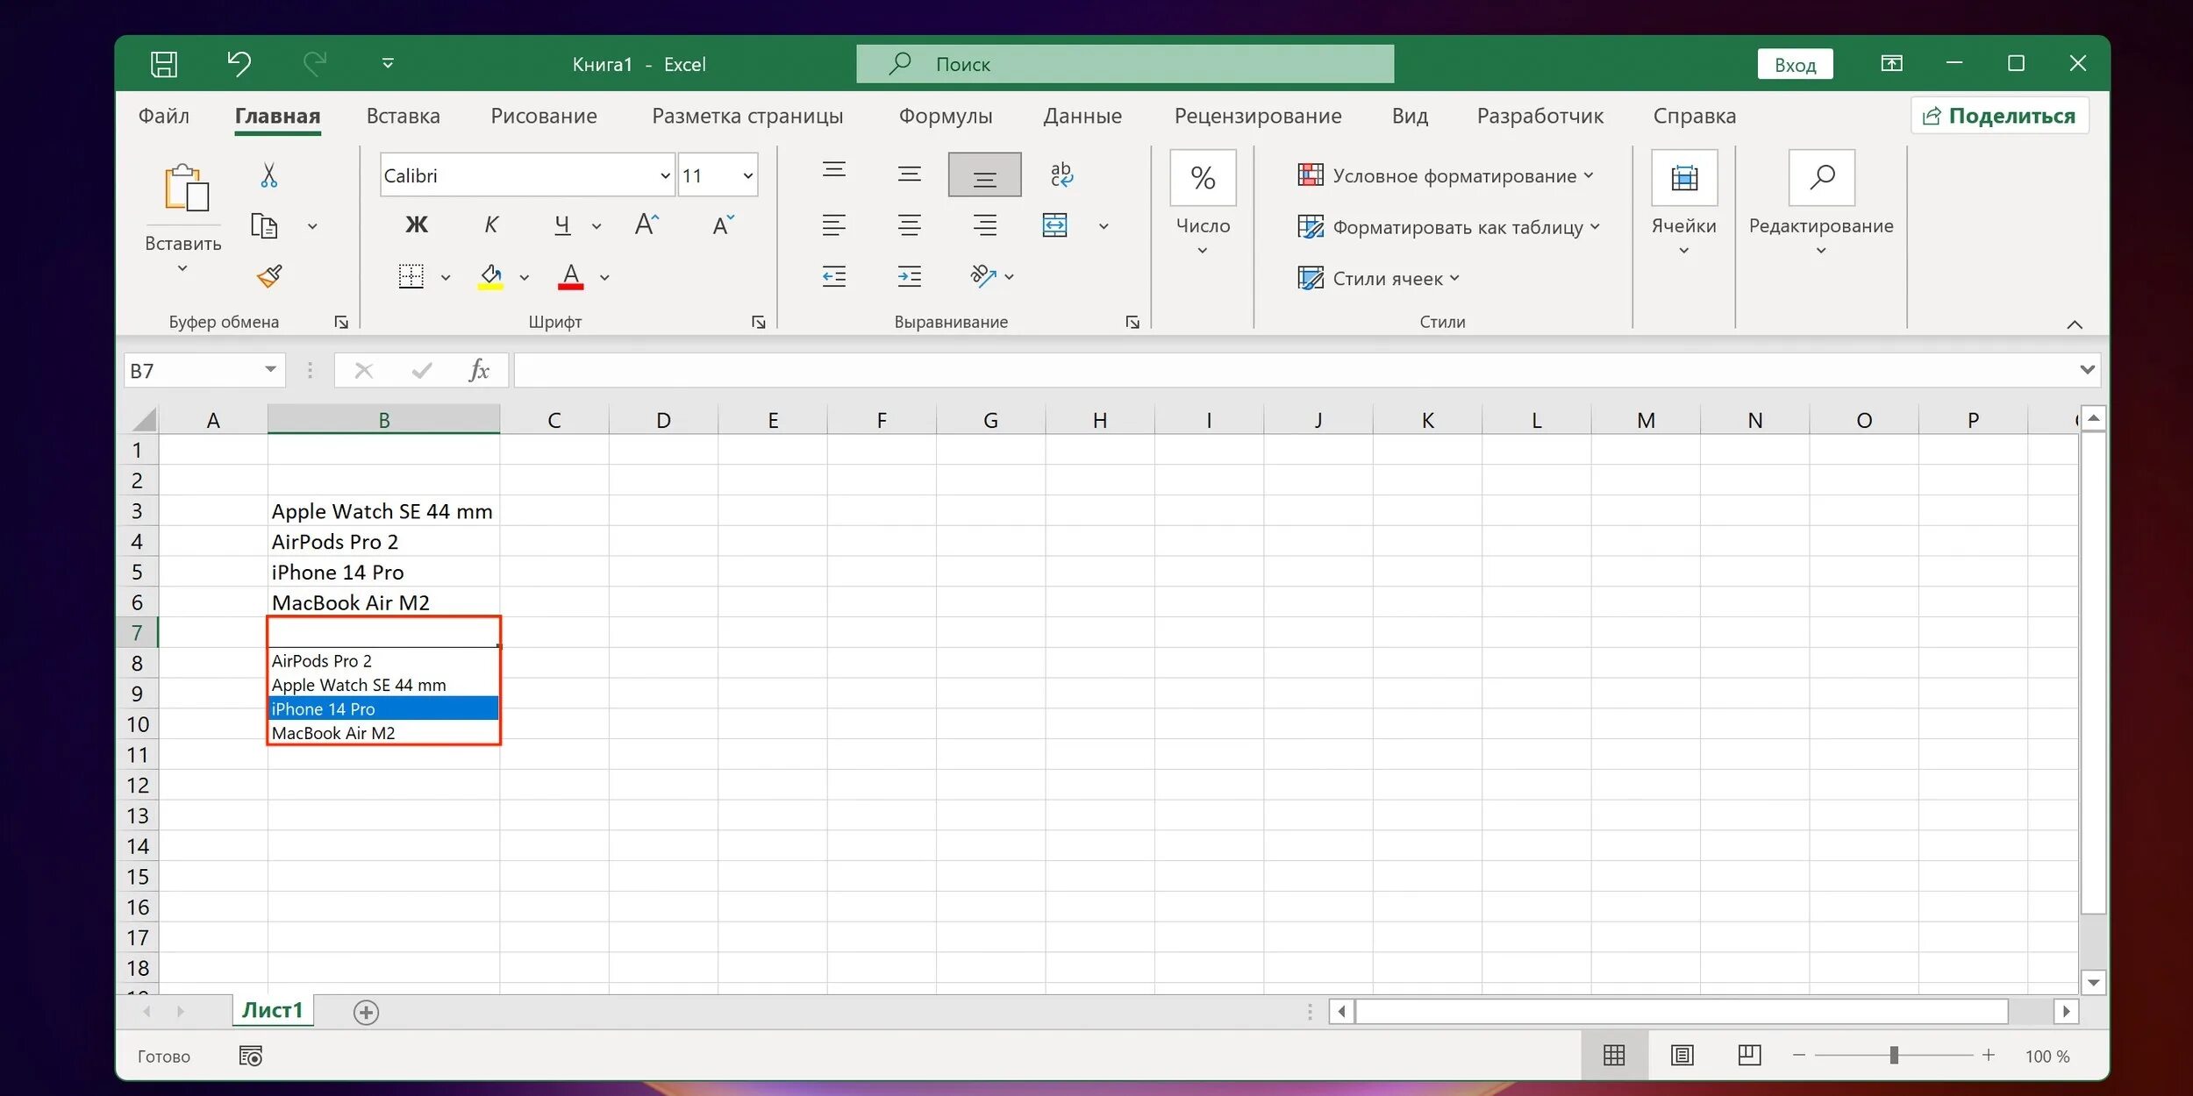Viewport: 2193px width, 1096px height.
Task: Click the Поделиться button
Action: (x=1999, y=116)
